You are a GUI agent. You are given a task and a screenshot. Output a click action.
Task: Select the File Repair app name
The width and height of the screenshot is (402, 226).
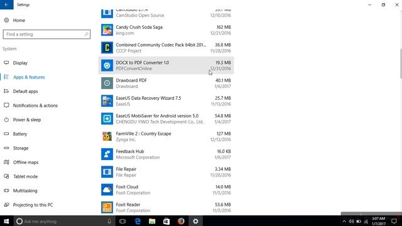point(126,169)
